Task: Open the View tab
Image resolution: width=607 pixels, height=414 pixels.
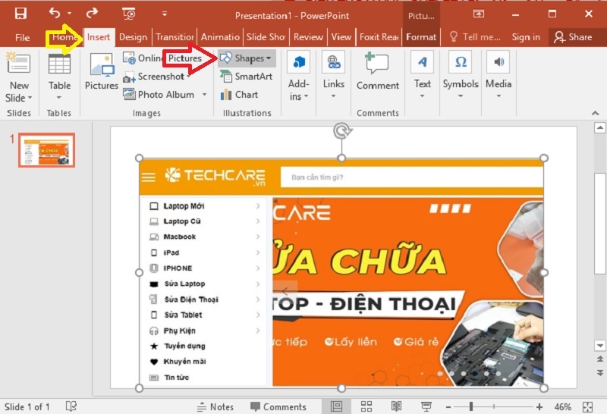Action: pos(341,37)
